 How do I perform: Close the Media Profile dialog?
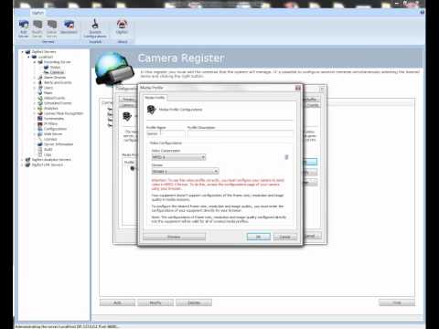point(298,88)
